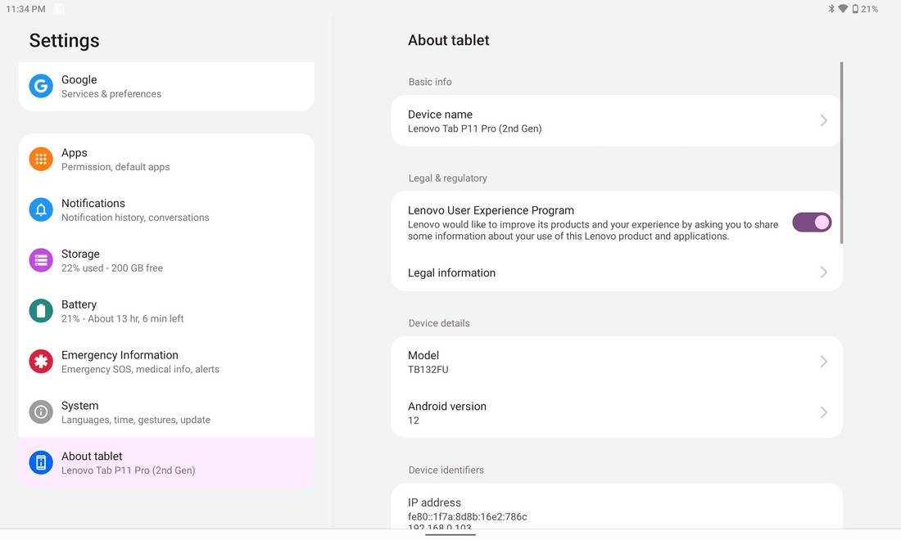Tap the blue About tablet icon

41,462
